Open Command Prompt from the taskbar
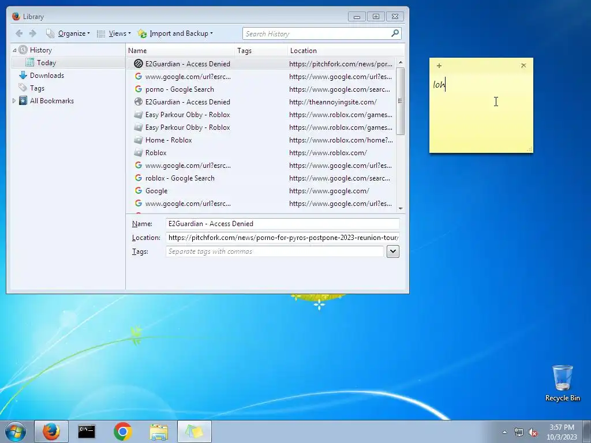This screenshot has height=443, width=591. coord(87,431)
